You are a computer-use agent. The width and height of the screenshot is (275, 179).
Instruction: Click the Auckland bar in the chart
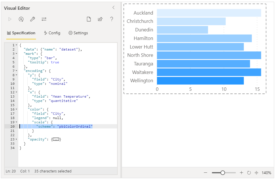point(209,13)
